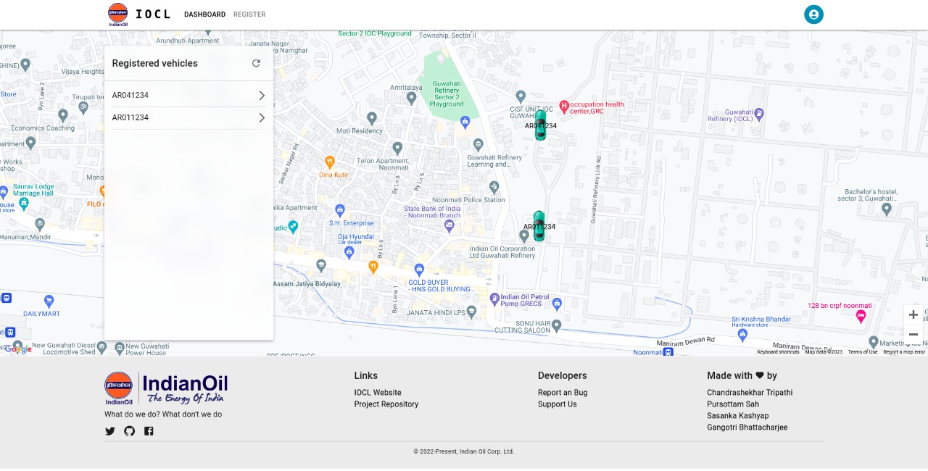Viewport: 928px width, 471px height.
Task: Click the S.H. Enterprise map pin
Action: click(339, 210)
